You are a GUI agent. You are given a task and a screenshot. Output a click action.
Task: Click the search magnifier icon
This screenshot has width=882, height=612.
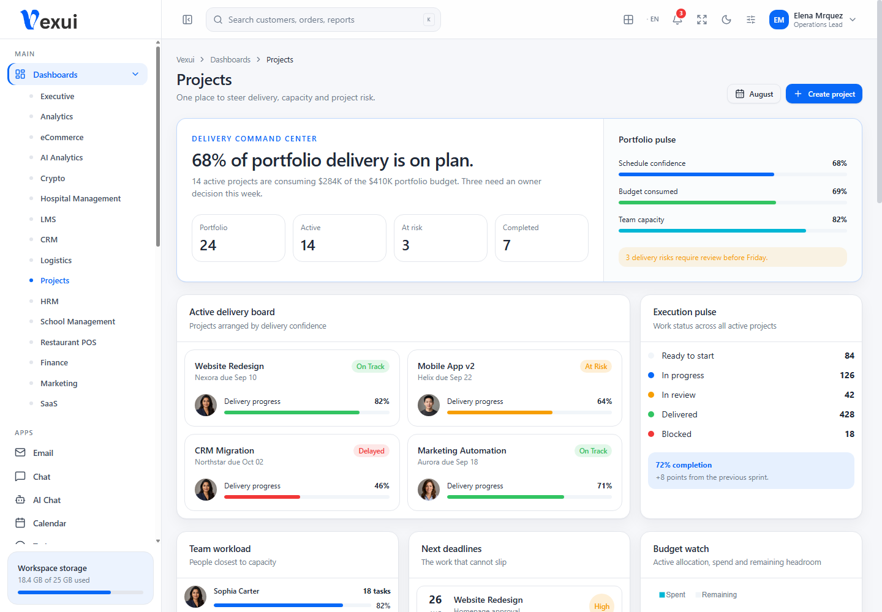(218, 20)
